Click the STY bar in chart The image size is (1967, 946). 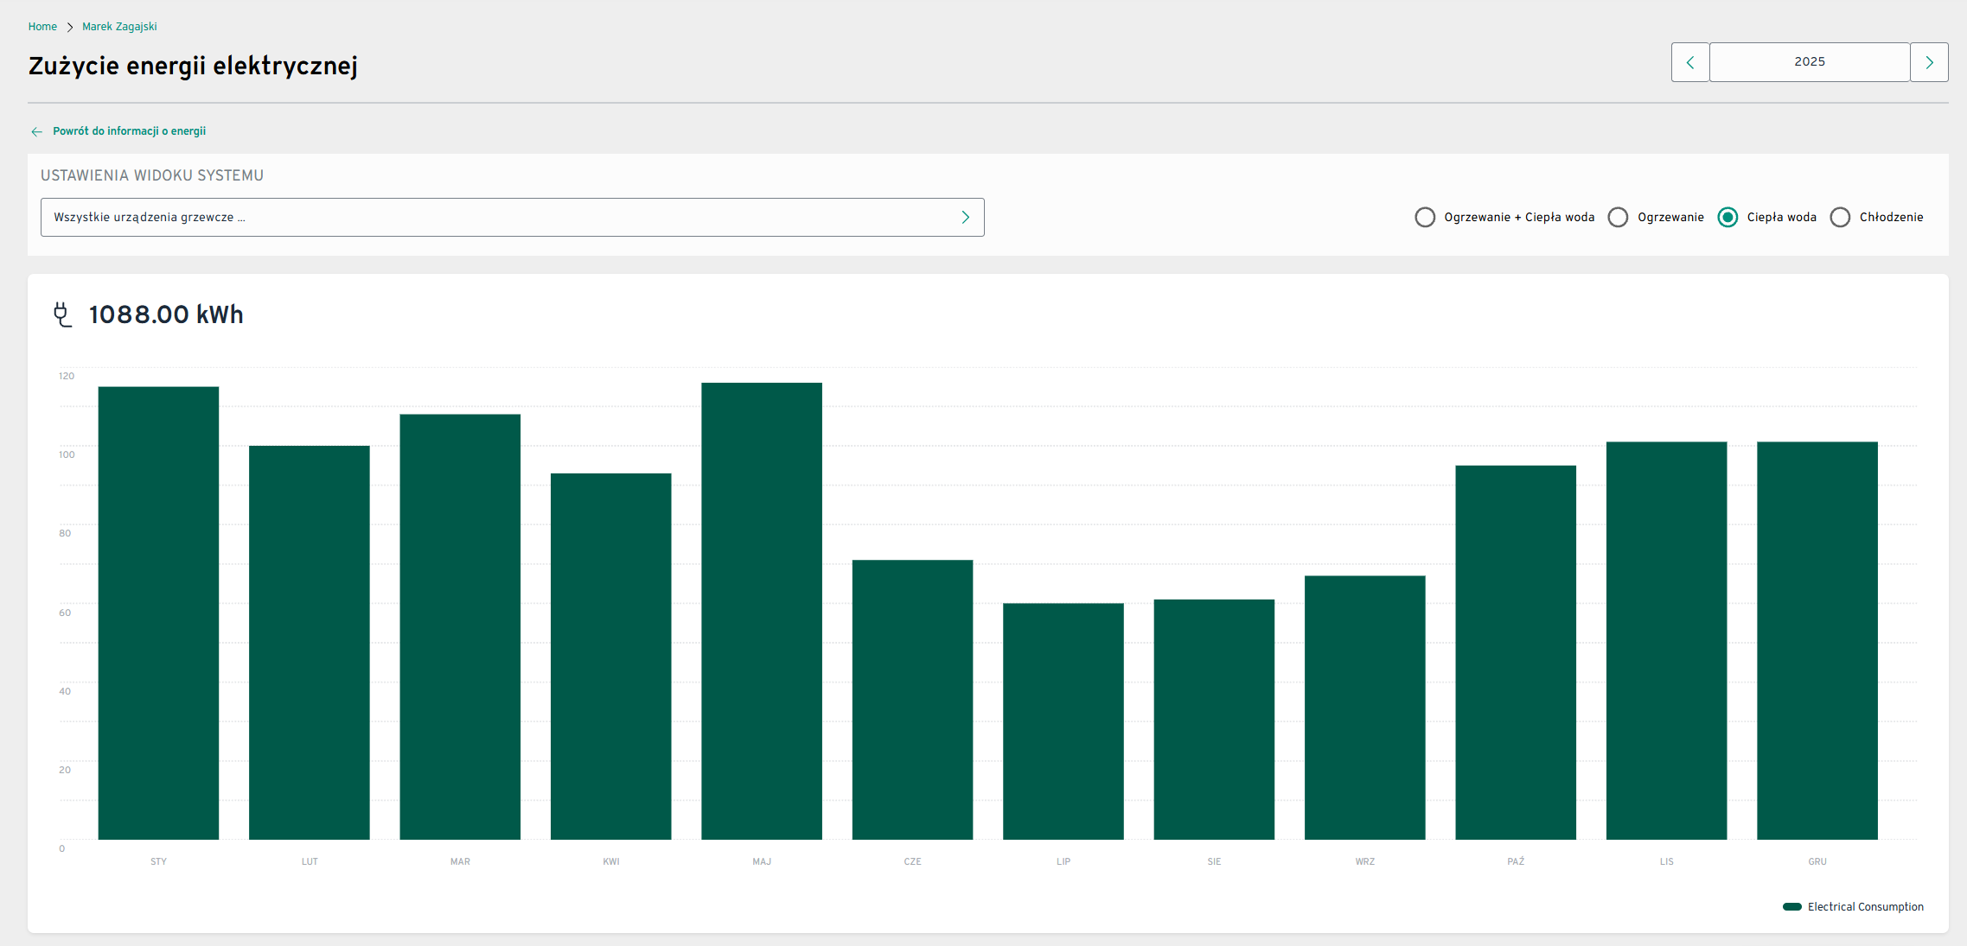tap(158, 613)
